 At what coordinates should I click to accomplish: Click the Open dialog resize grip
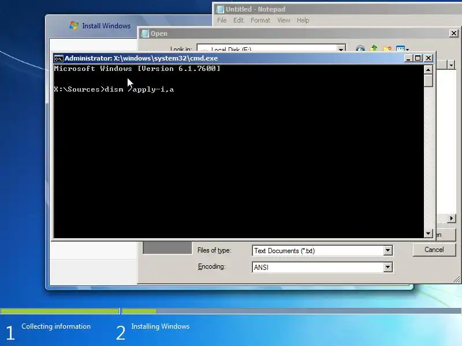[457, 279]
